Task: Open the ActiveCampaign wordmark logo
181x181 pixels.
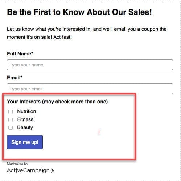Action: click(x=28, y=170)
